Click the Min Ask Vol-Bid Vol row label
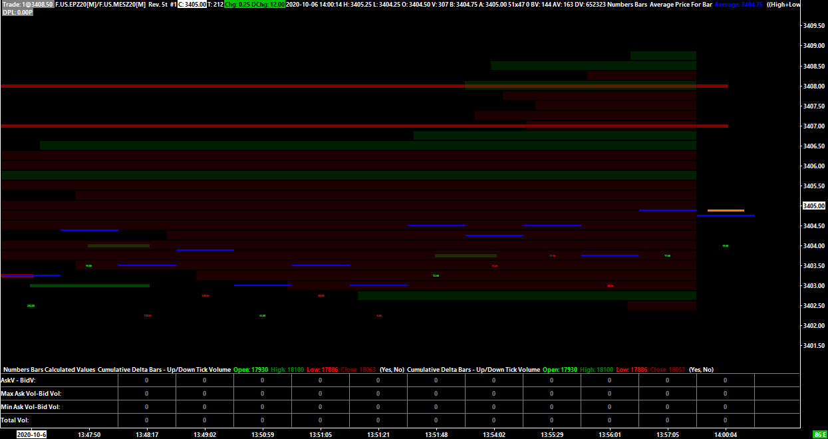 (31, 406)
